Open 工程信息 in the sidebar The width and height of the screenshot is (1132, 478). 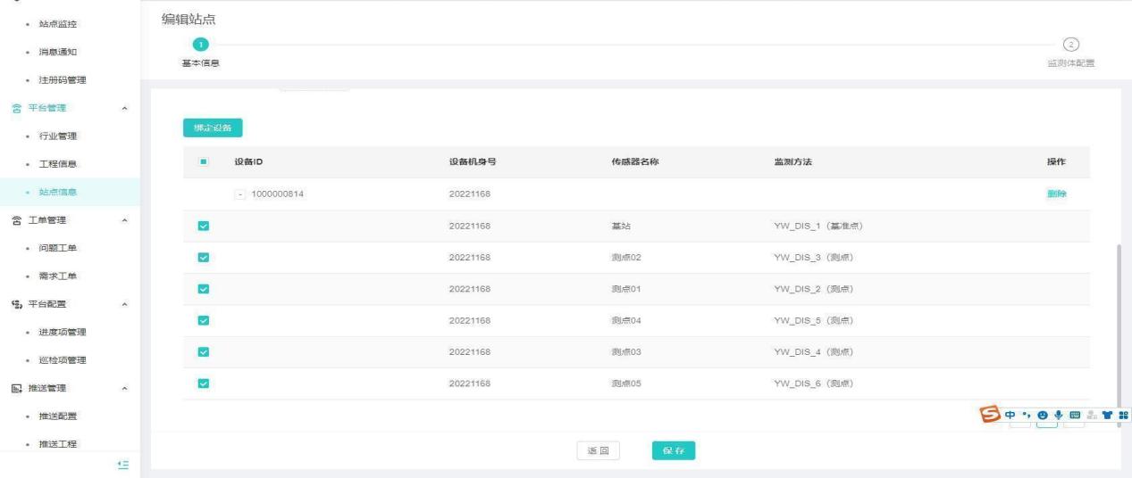click(x=59, y=164)
